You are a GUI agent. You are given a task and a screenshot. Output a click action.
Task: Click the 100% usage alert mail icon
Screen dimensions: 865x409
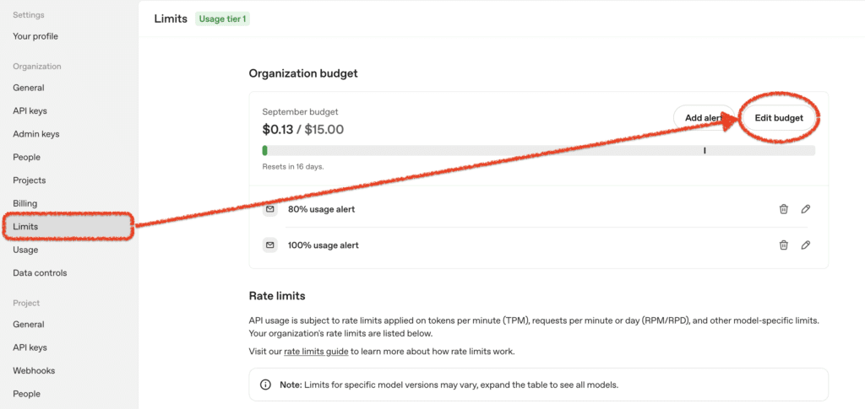click(269, 245)
